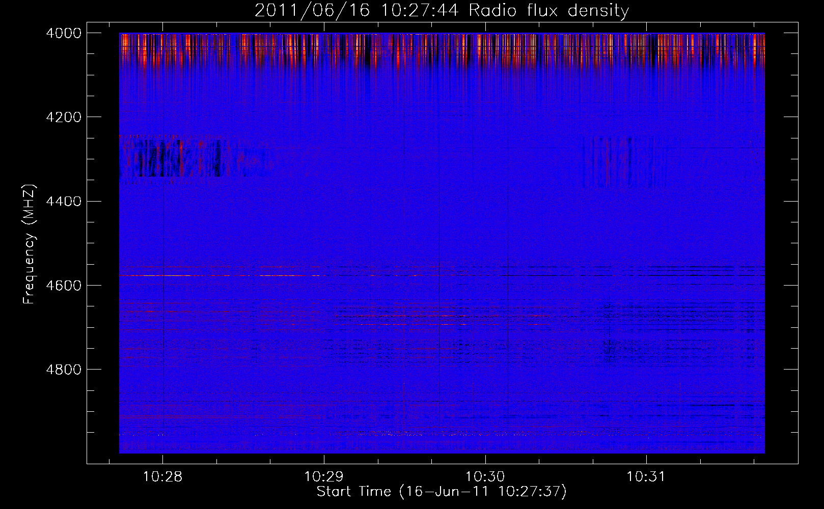The width and height of the screenshot is (824, 509).
Task: Select the 4800 frequency axis label
Action: pos(64,369)
